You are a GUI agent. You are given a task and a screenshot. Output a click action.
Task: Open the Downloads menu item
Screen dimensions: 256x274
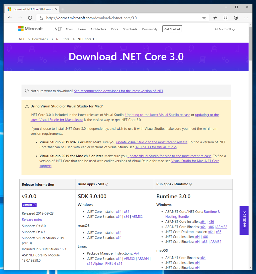point(130,29)
